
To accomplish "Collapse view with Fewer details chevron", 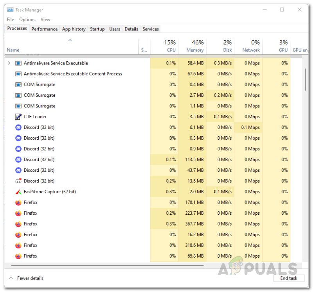I will click(11, 278).
